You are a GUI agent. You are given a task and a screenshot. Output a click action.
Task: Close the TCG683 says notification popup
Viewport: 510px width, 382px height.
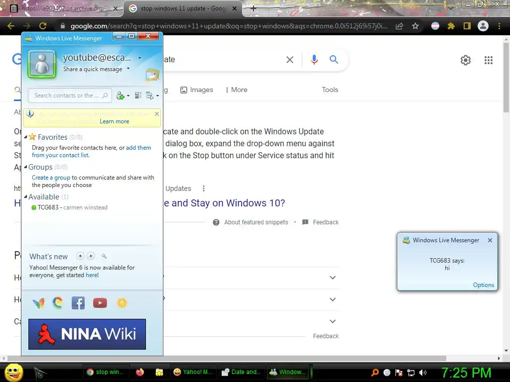(x=490, y=240)
